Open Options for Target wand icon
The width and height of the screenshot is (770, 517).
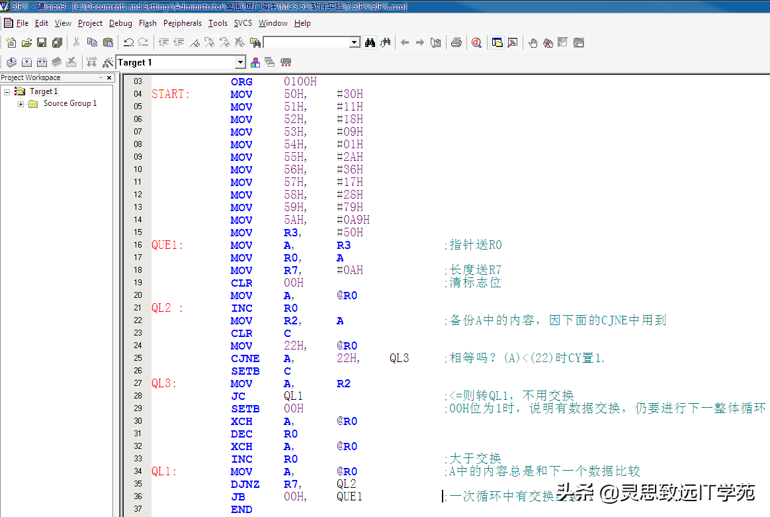[x=108, y=62]
